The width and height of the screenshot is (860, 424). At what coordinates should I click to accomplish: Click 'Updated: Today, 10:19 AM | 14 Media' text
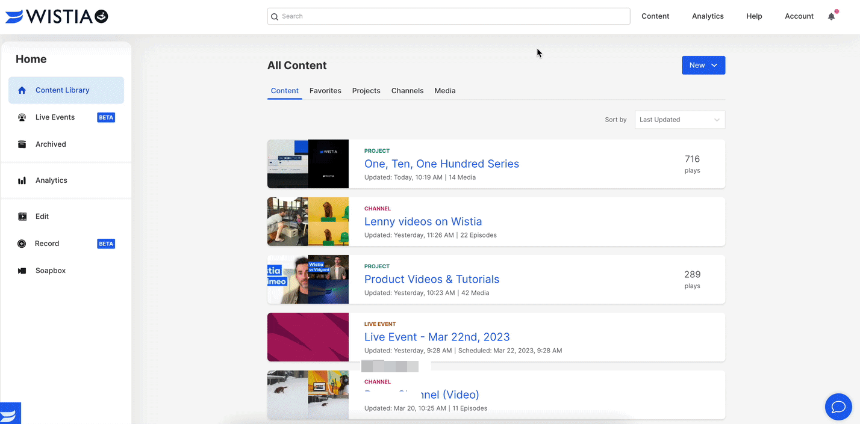click(x=420, y=177)
